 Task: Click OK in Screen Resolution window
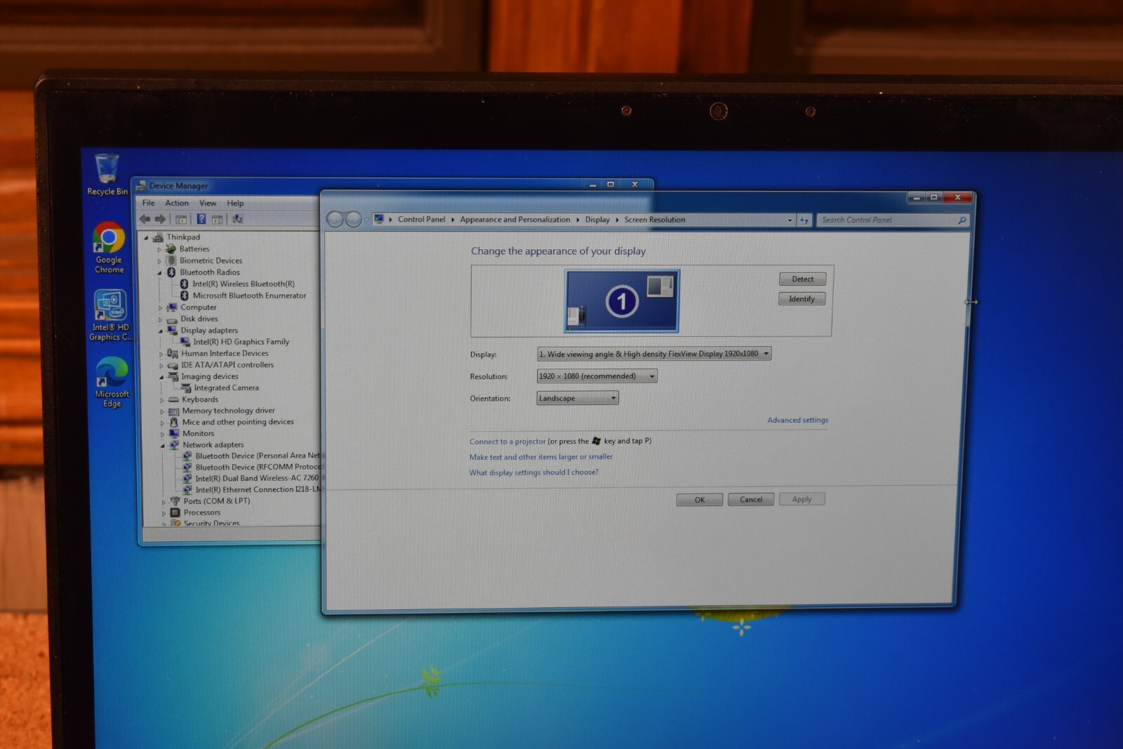700,500
